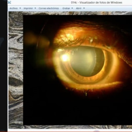The image size is (132, 132).
Task: Open the Archivo menu
Action: coord(14,8)
